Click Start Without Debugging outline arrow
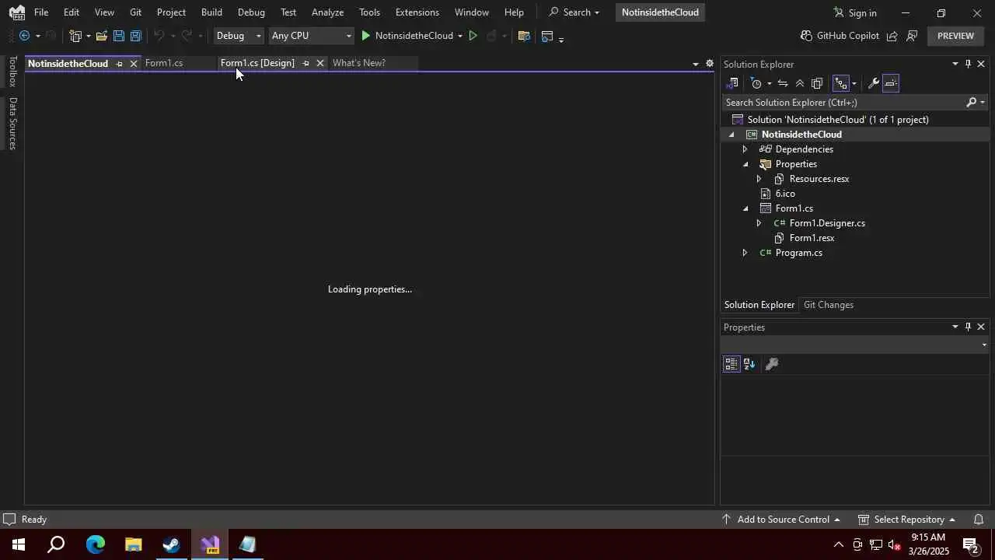This screenshot has width=995, height=560. tap(473, 36)
